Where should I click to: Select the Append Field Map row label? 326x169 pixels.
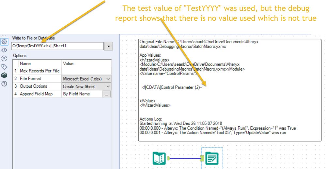click(36, 94)
